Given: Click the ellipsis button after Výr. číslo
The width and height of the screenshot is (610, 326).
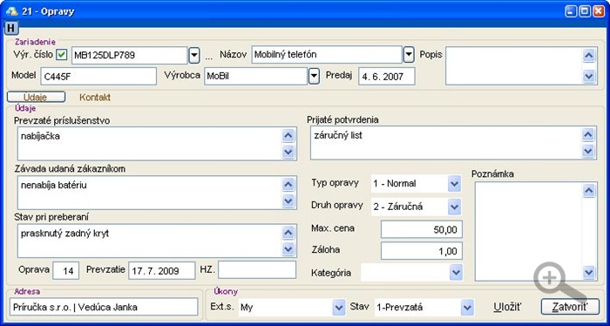Looking at the screenshot, I should (x=209, y=57).
